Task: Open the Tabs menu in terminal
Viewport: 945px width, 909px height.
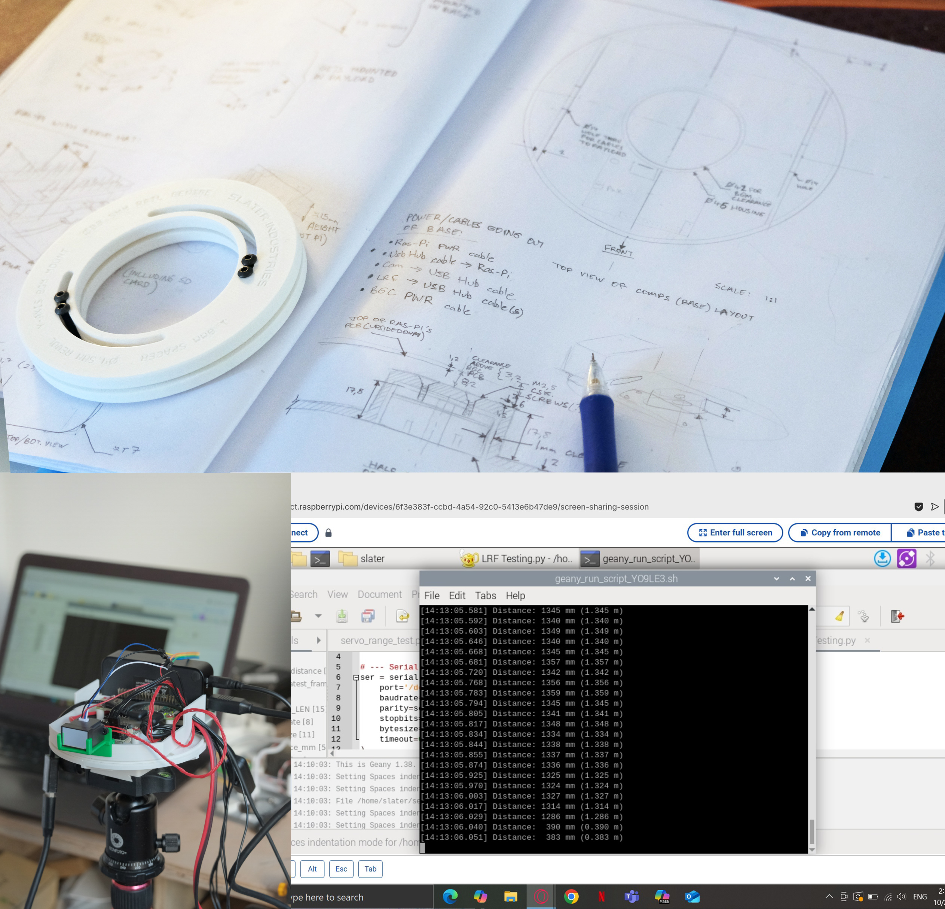Action: pos(485,595)
